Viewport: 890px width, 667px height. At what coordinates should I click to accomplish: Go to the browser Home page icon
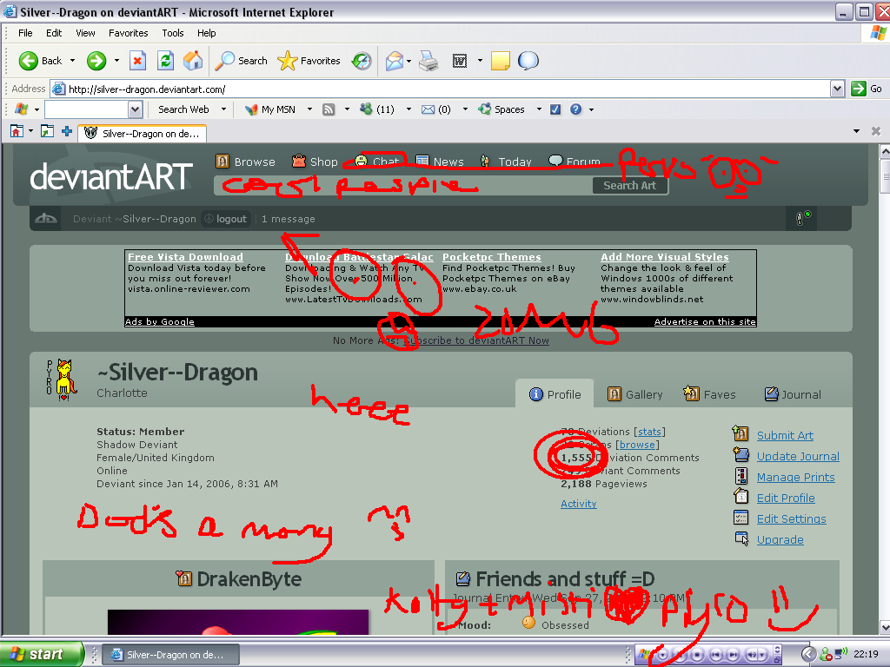coord(193,61)
